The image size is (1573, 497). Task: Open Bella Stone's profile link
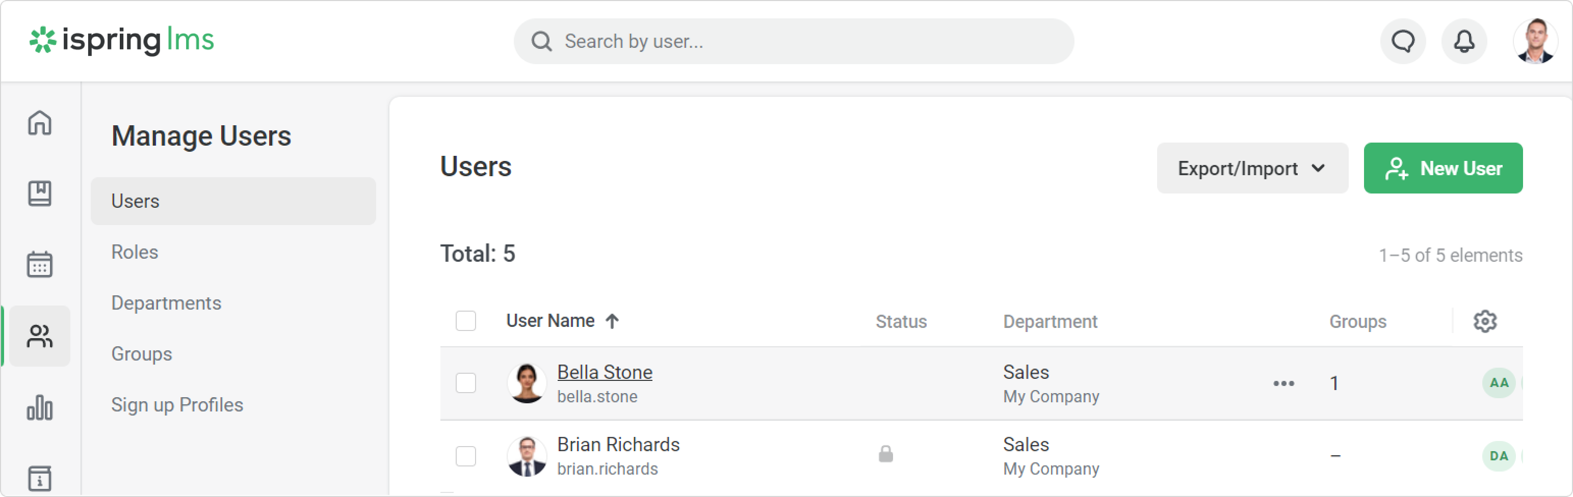coord(605,372)
